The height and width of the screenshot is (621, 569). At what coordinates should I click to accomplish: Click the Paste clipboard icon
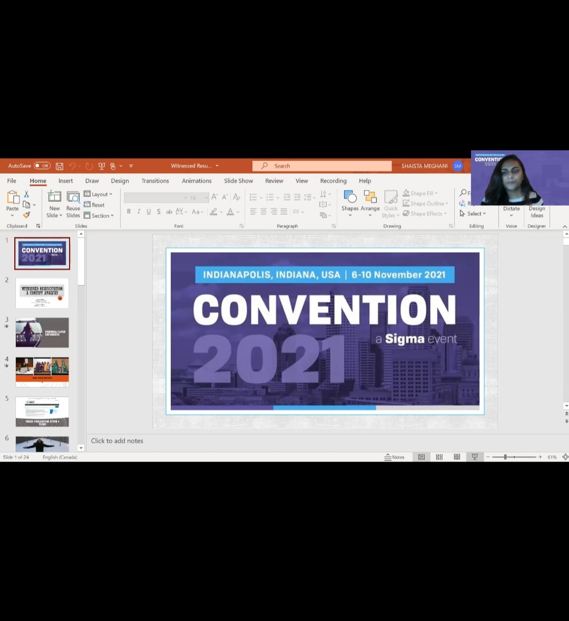pos(12,197)
